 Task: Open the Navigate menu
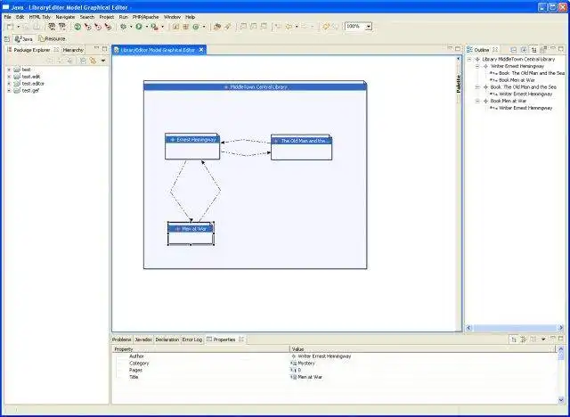click(65, 17)
